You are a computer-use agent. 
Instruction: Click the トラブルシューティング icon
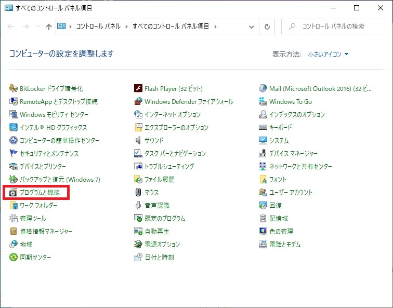(x=138, y=166)
